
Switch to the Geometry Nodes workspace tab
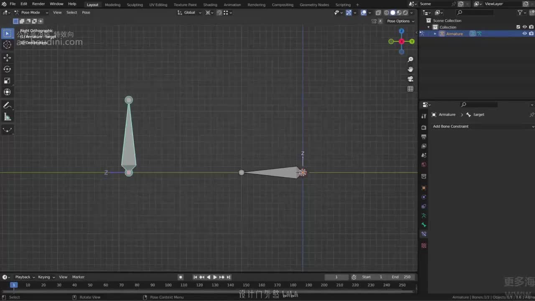314,5
